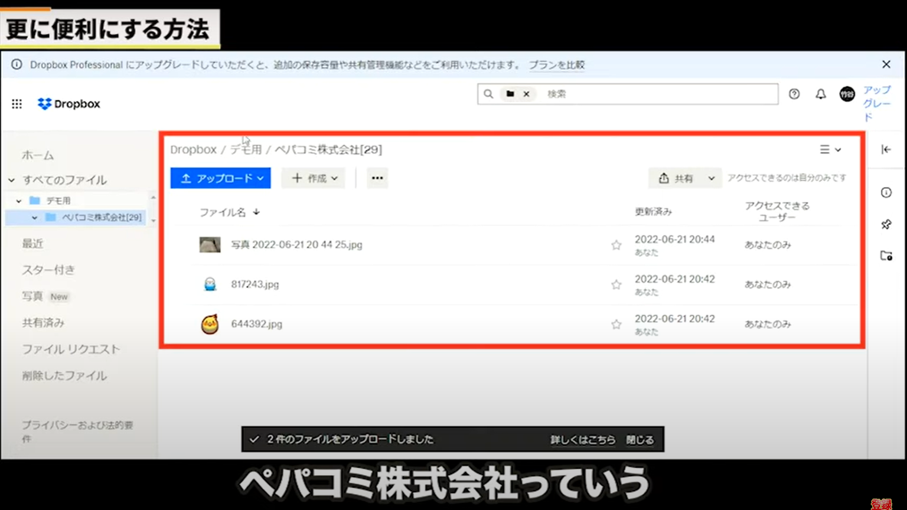Screen dimensions: 907x510
Task: Open thumbnail of 644392.jpg
Action: point(210,324)
